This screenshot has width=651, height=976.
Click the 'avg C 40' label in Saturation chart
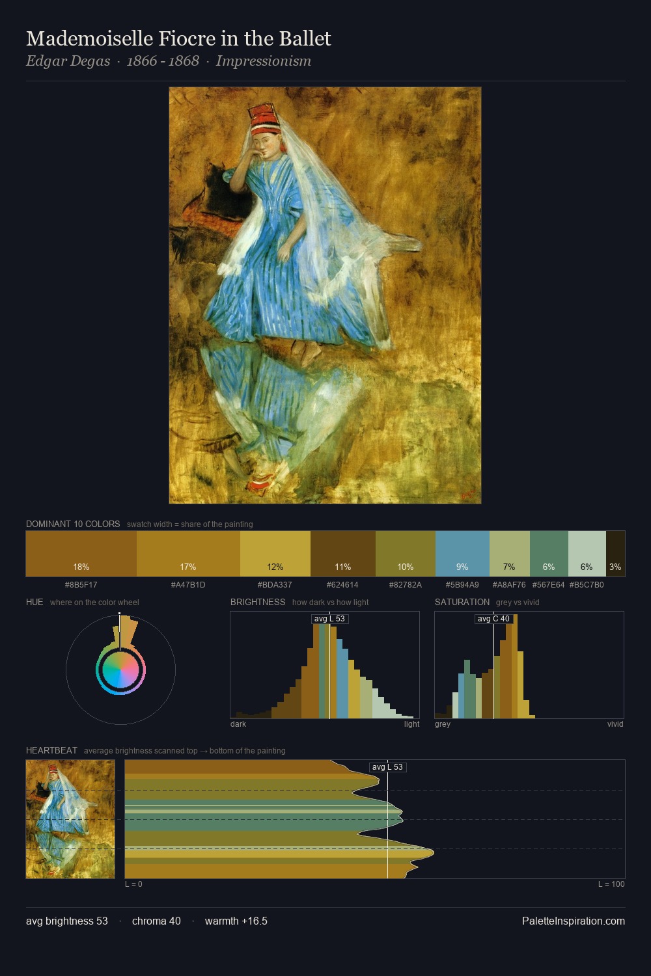click(493, 619)
